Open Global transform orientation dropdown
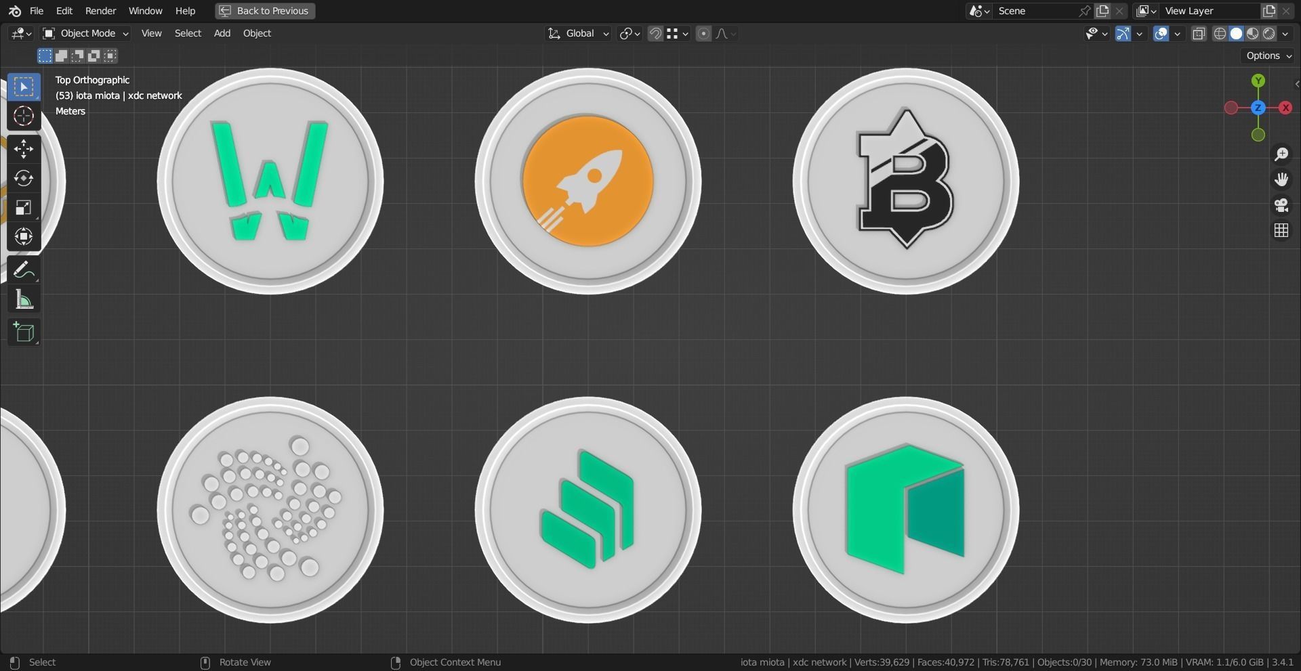The width and height of the screenshot is (1301, 671). [x=579, y=33]
